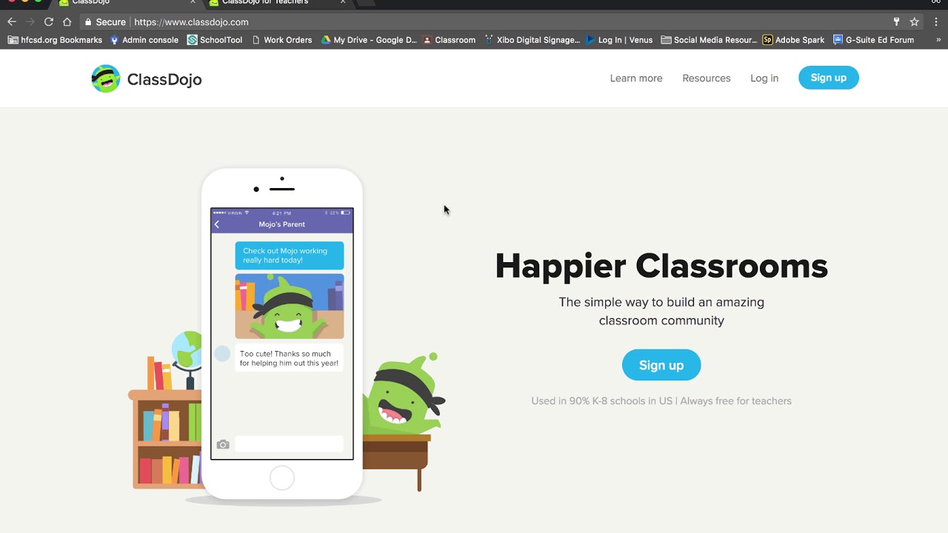Click the 'Too cute! Thanks so much' reply bubble
This screenshot has height=533, width=948.
click(290, 358)
